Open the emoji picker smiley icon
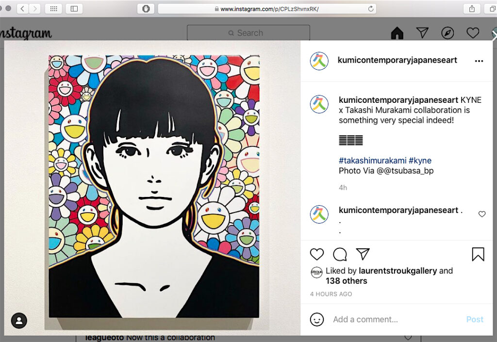Viewport: 497px width, 342px height. 316,320
